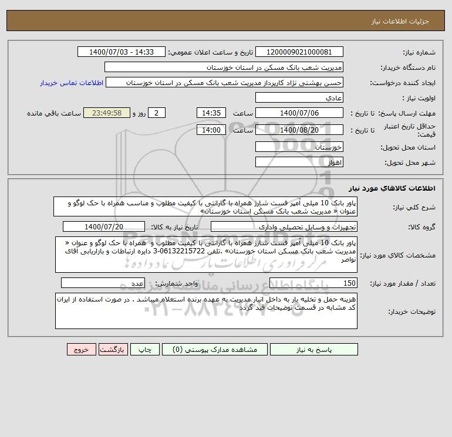Click the شهر محل تحویل label
This screenshot has height=437, width=452.
click(x=410, y=162)
